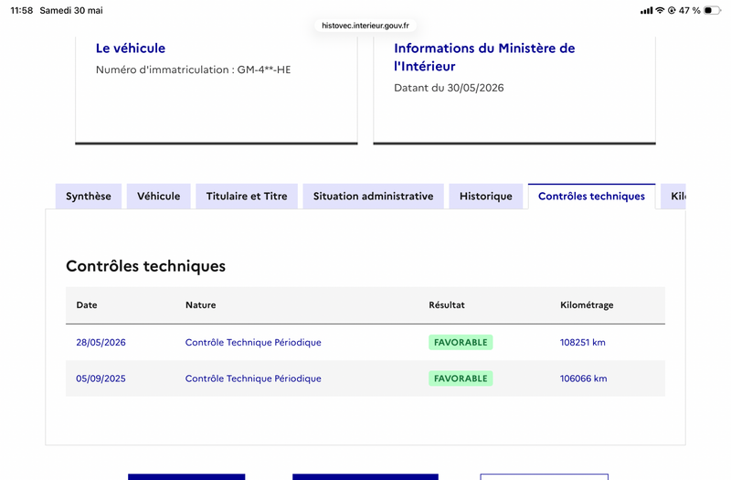Tap the histovec.interieur.gouv.fr address bar
This screenshot has width=731, height=480.
(365, 26)
